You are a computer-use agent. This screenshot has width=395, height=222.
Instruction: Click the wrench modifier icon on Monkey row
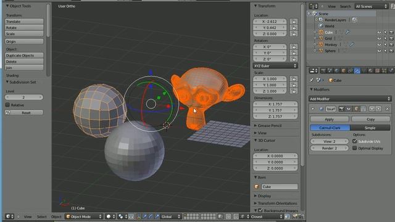[351, 44]
